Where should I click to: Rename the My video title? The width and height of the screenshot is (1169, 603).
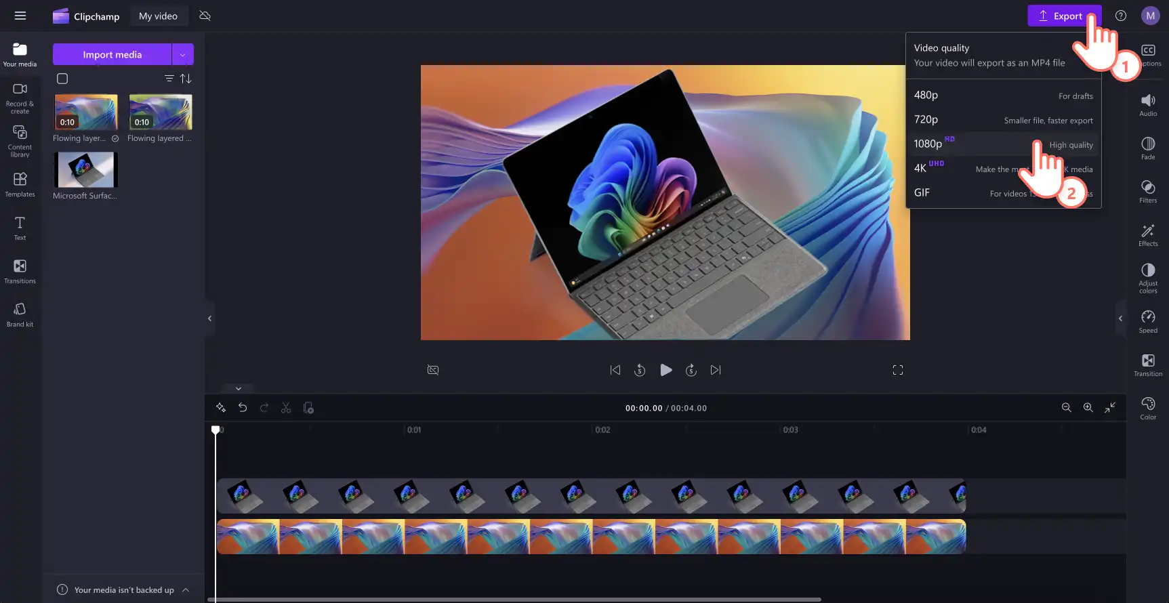pos(159,16)
